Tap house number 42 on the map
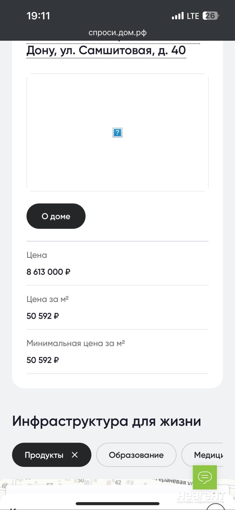The image size is (235, 510). coord(118,482)
